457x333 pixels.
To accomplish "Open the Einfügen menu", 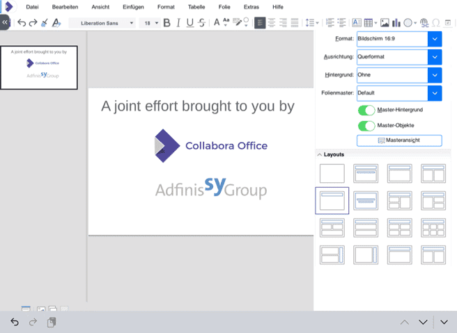I will pos(133,6).
